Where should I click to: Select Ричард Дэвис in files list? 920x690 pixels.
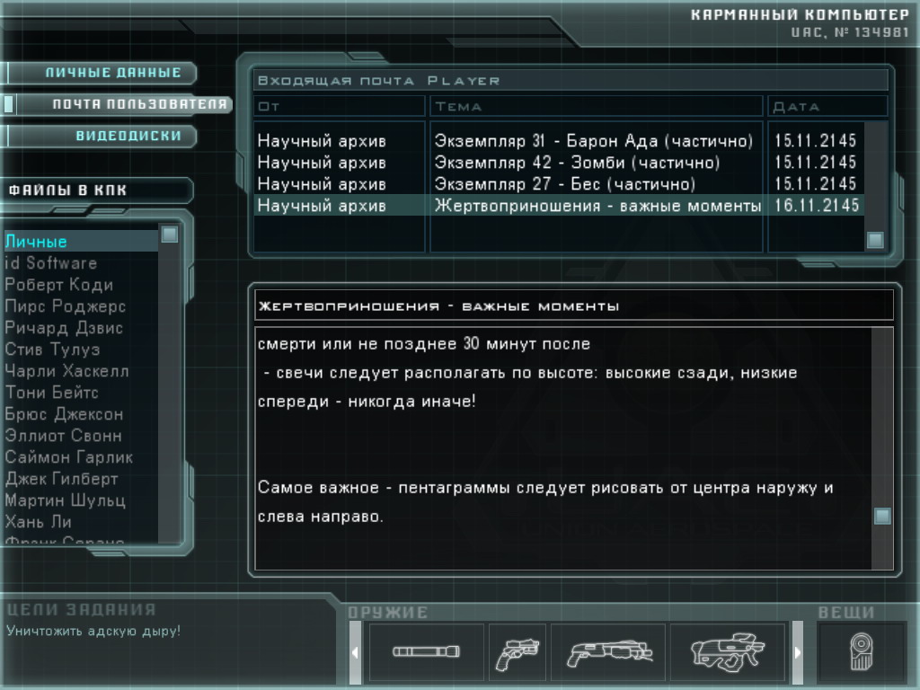point(80,327)
